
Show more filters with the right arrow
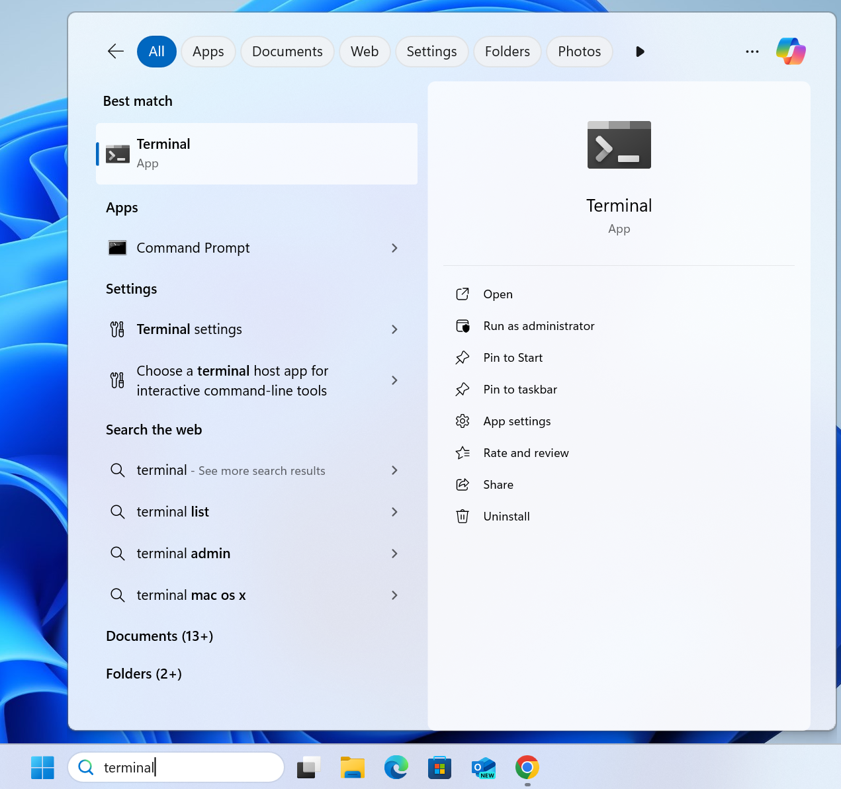point(639,51)
